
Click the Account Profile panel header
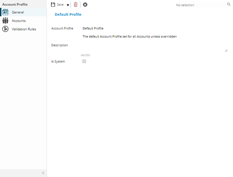(x=15, y=4)
